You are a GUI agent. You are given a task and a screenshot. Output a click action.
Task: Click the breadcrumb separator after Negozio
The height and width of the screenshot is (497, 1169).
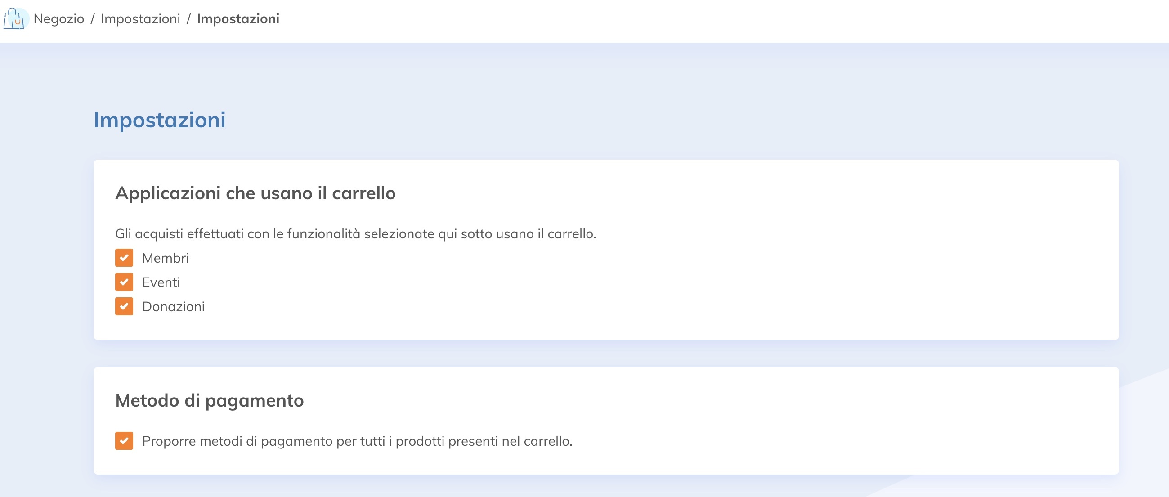point(94,19)
